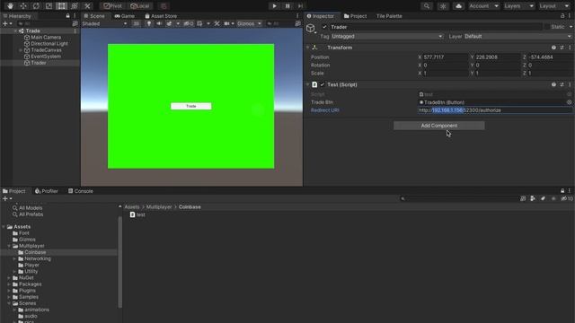The width and height of the screenshot is (575, 323).
Task: Open scene camera settings
Action: [226, 24]
